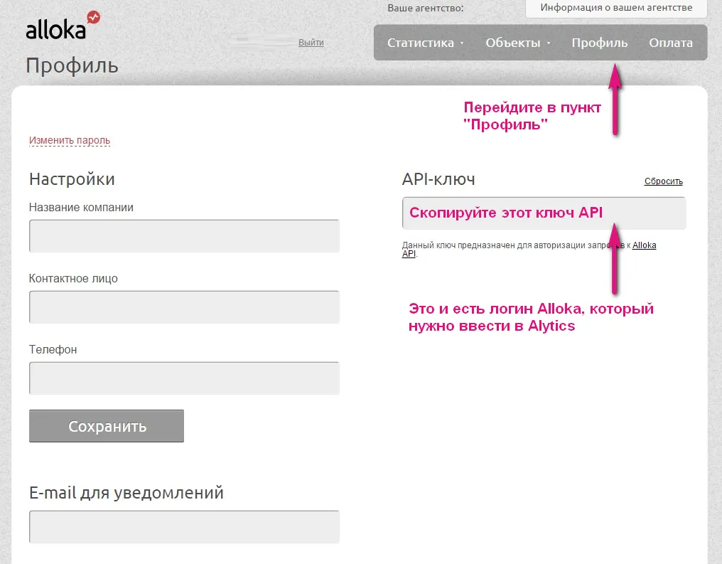Select the API-ключ value field

(544, 213)
